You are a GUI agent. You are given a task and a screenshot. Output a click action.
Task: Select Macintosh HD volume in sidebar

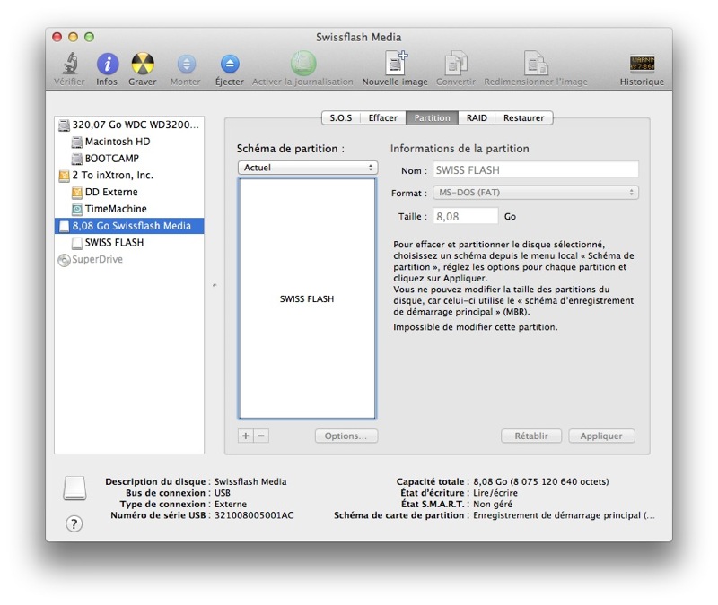point(117,142)
